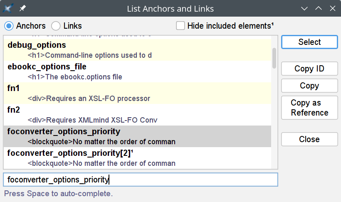Click the anchor name text field

coord(140,180)
